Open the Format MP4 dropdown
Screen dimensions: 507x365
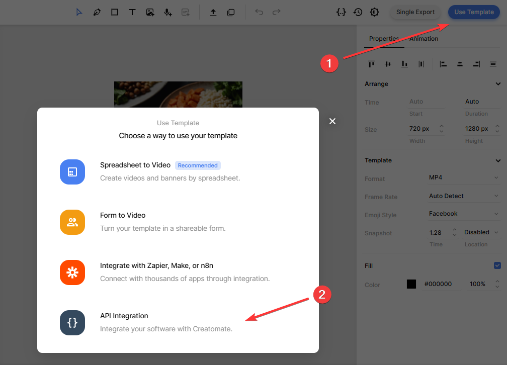pyautogui.click(x=464, y=178)
